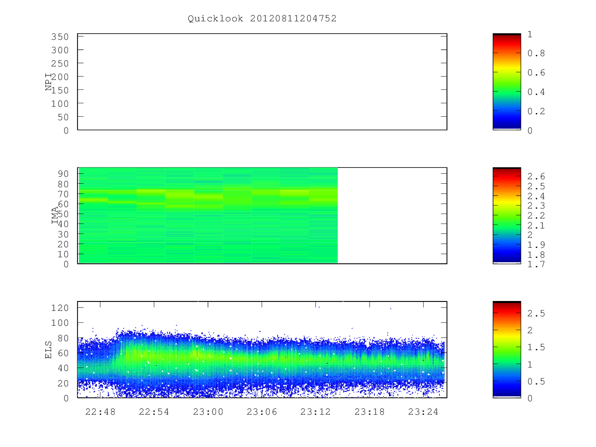The height and width of the screenshot is (447, 596).
Task: Click the 2.5 label on ELS colorbar
Action: [x=536, y=313]
